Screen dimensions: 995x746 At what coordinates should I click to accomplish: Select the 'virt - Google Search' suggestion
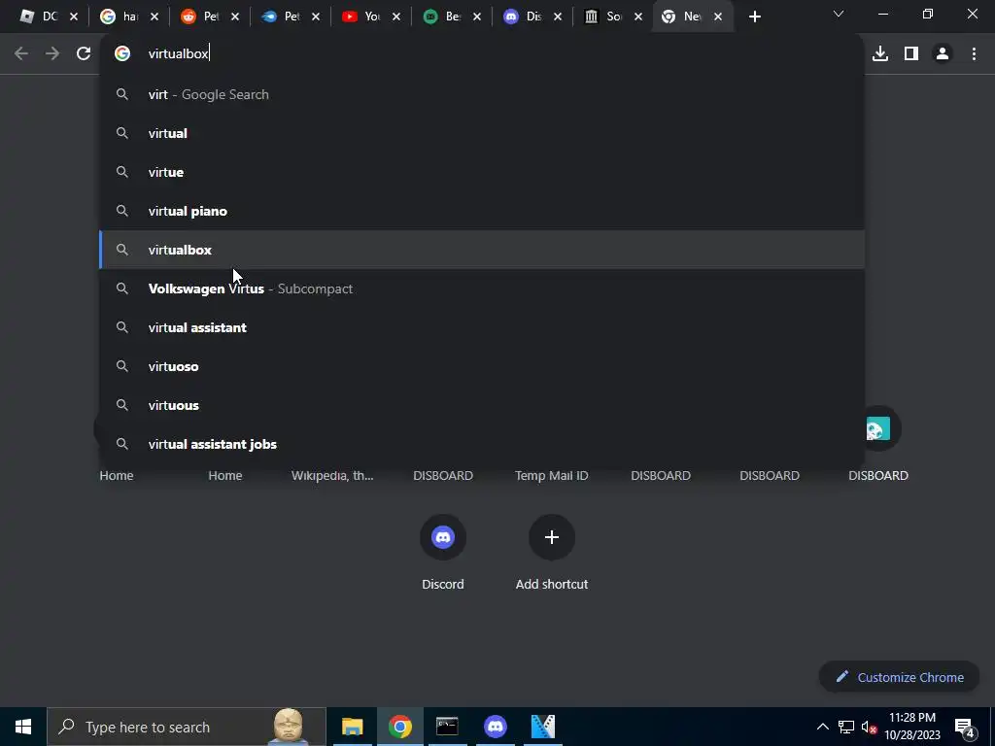pyautogui.click(x=482, y=94)
